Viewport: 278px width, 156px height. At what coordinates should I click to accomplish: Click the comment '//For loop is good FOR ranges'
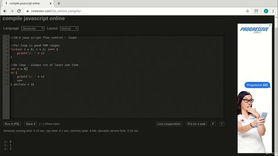pyautogui.click(x=35, y=45)
